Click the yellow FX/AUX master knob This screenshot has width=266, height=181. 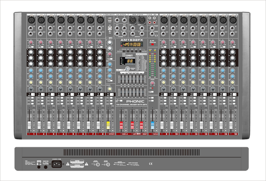pyautogui.click(x=110, y=89)
